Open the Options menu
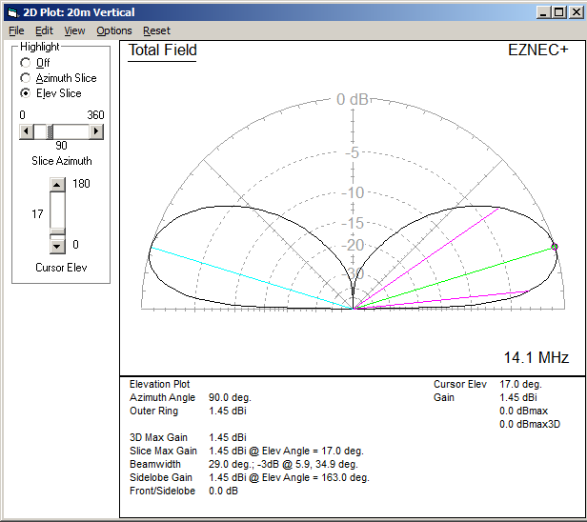This screenshot has height=522, width=587. click(114, 30)
